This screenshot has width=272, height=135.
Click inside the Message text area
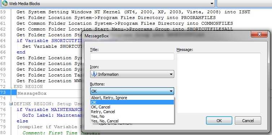tap(219, 83)
